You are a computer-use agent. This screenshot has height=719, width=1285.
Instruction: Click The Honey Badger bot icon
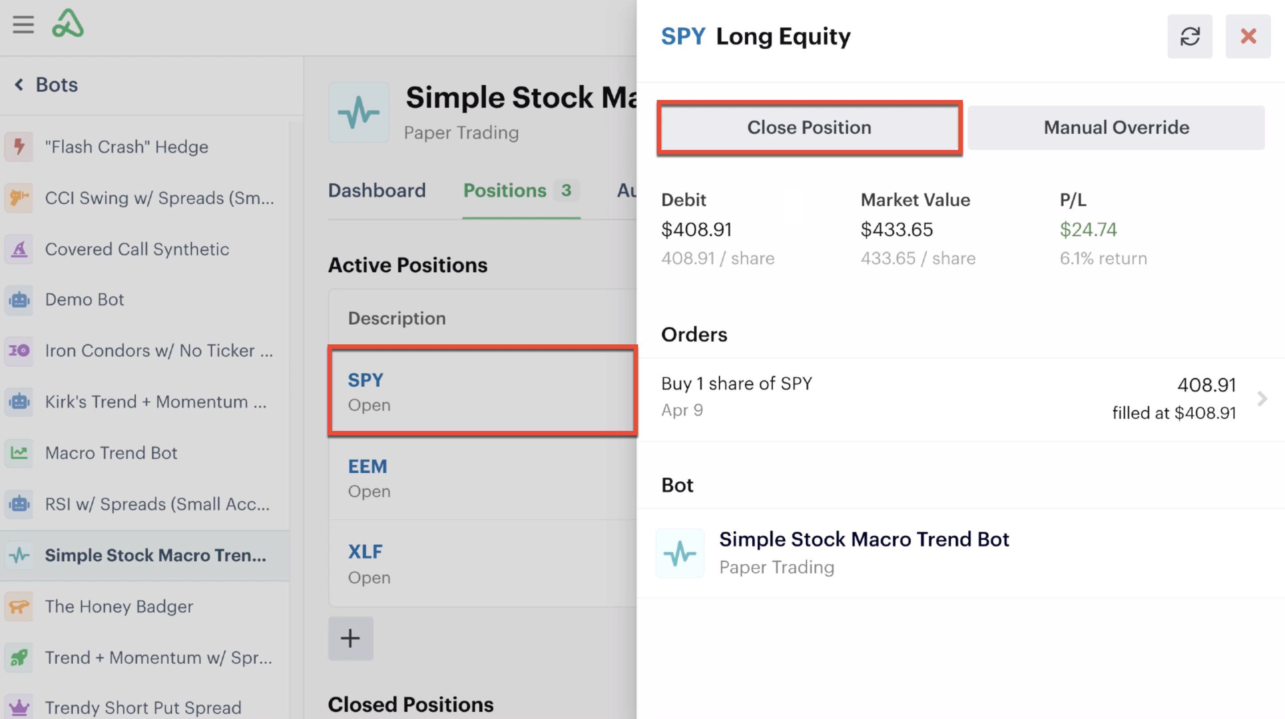tap(19, 606)
